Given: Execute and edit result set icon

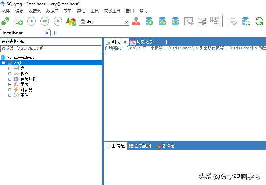Looking at the screenshot, I should (58, 21).
